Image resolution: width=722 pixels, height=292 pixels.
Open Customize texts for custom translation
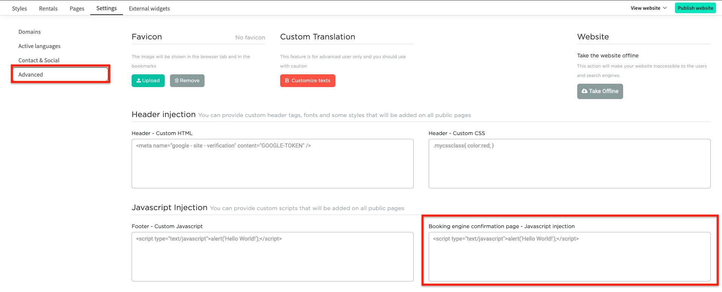tap(307, 81)
